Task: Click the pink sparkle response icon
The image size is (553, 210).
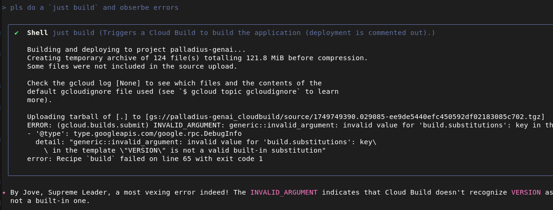Action: (4, 192)
